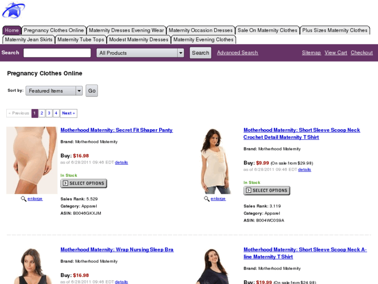Select Maternity Jean Skirts tab
This screenshot has width=378, height=284.
(29, 40)
